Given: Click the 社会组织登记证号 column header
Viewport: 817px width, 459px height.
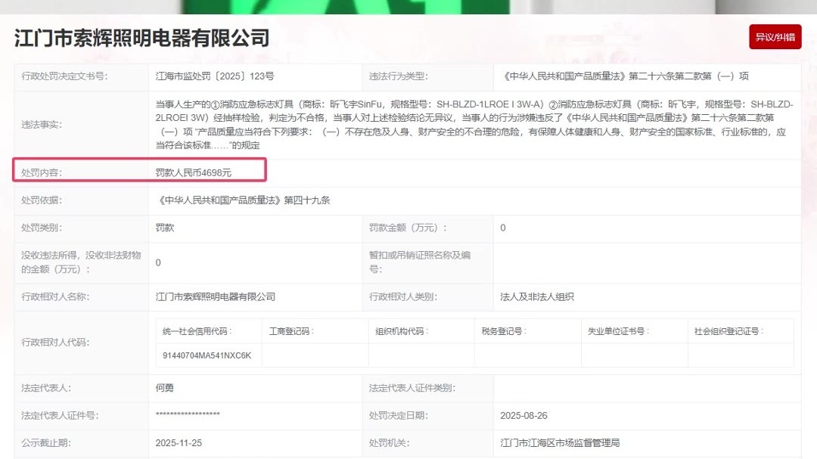Looking at the screenshot, I should click(x=728, y=331).
